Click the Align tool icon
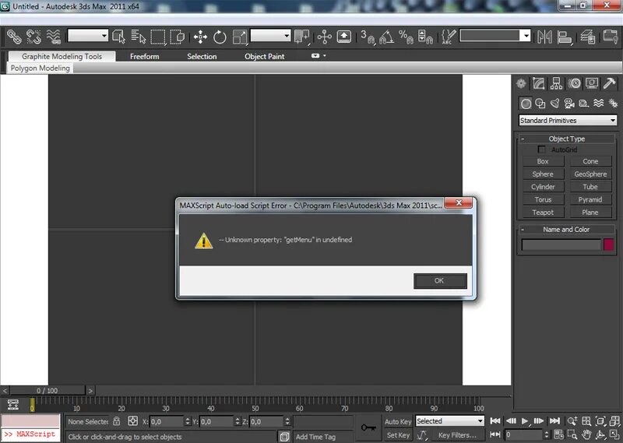 tap(564, 37)
